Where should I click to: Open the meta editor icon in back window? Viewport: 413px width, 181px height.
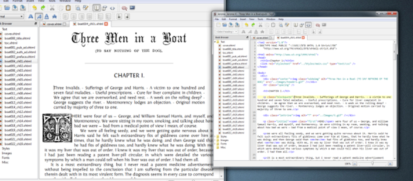[x=125, y=8]
